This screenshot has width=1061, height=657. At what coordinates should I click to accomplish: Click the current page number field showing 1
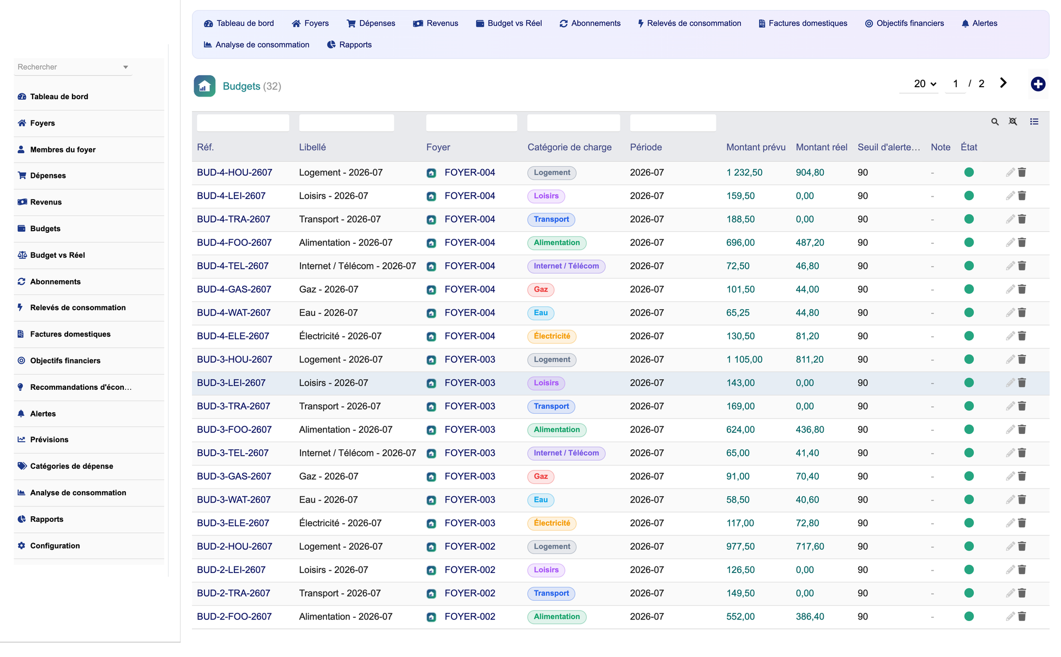(955, 84)
